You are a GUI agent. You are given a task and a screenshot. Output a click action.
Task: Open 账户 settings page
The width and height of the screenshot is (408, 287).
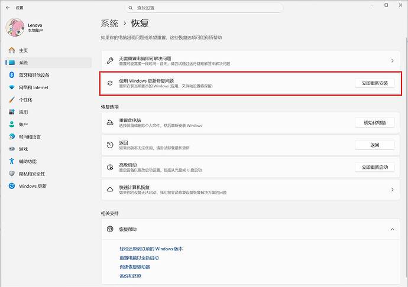(48, 124)
